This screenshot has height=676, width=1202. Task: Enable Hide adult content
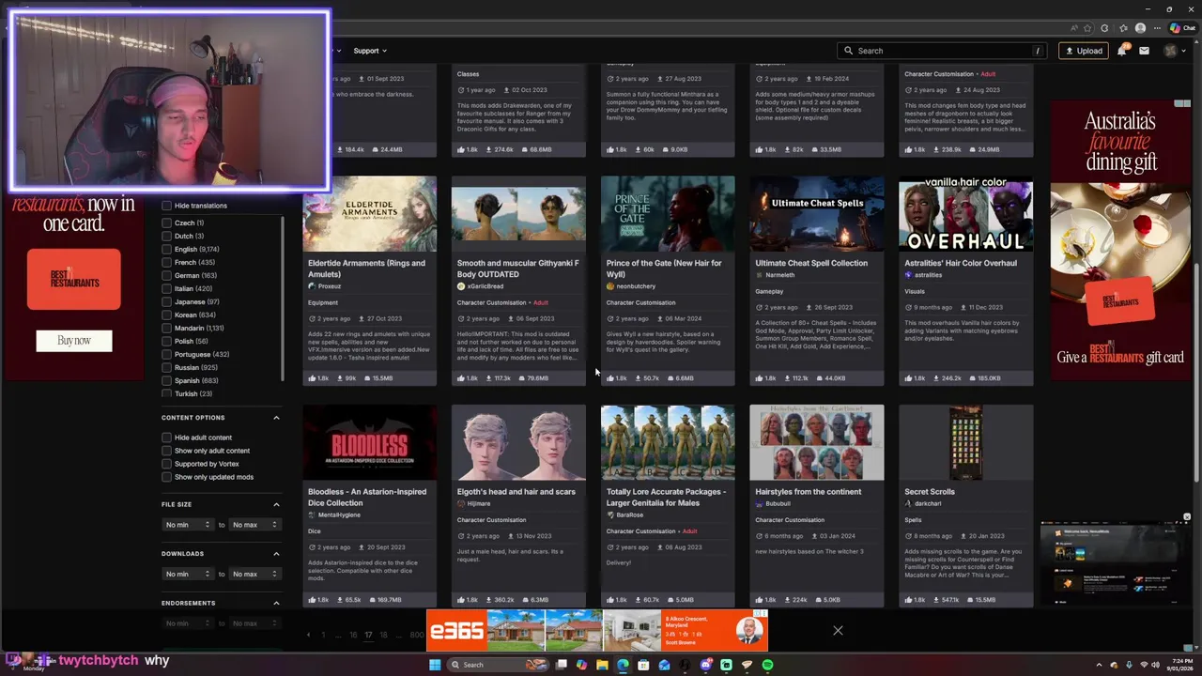(166, 438)
